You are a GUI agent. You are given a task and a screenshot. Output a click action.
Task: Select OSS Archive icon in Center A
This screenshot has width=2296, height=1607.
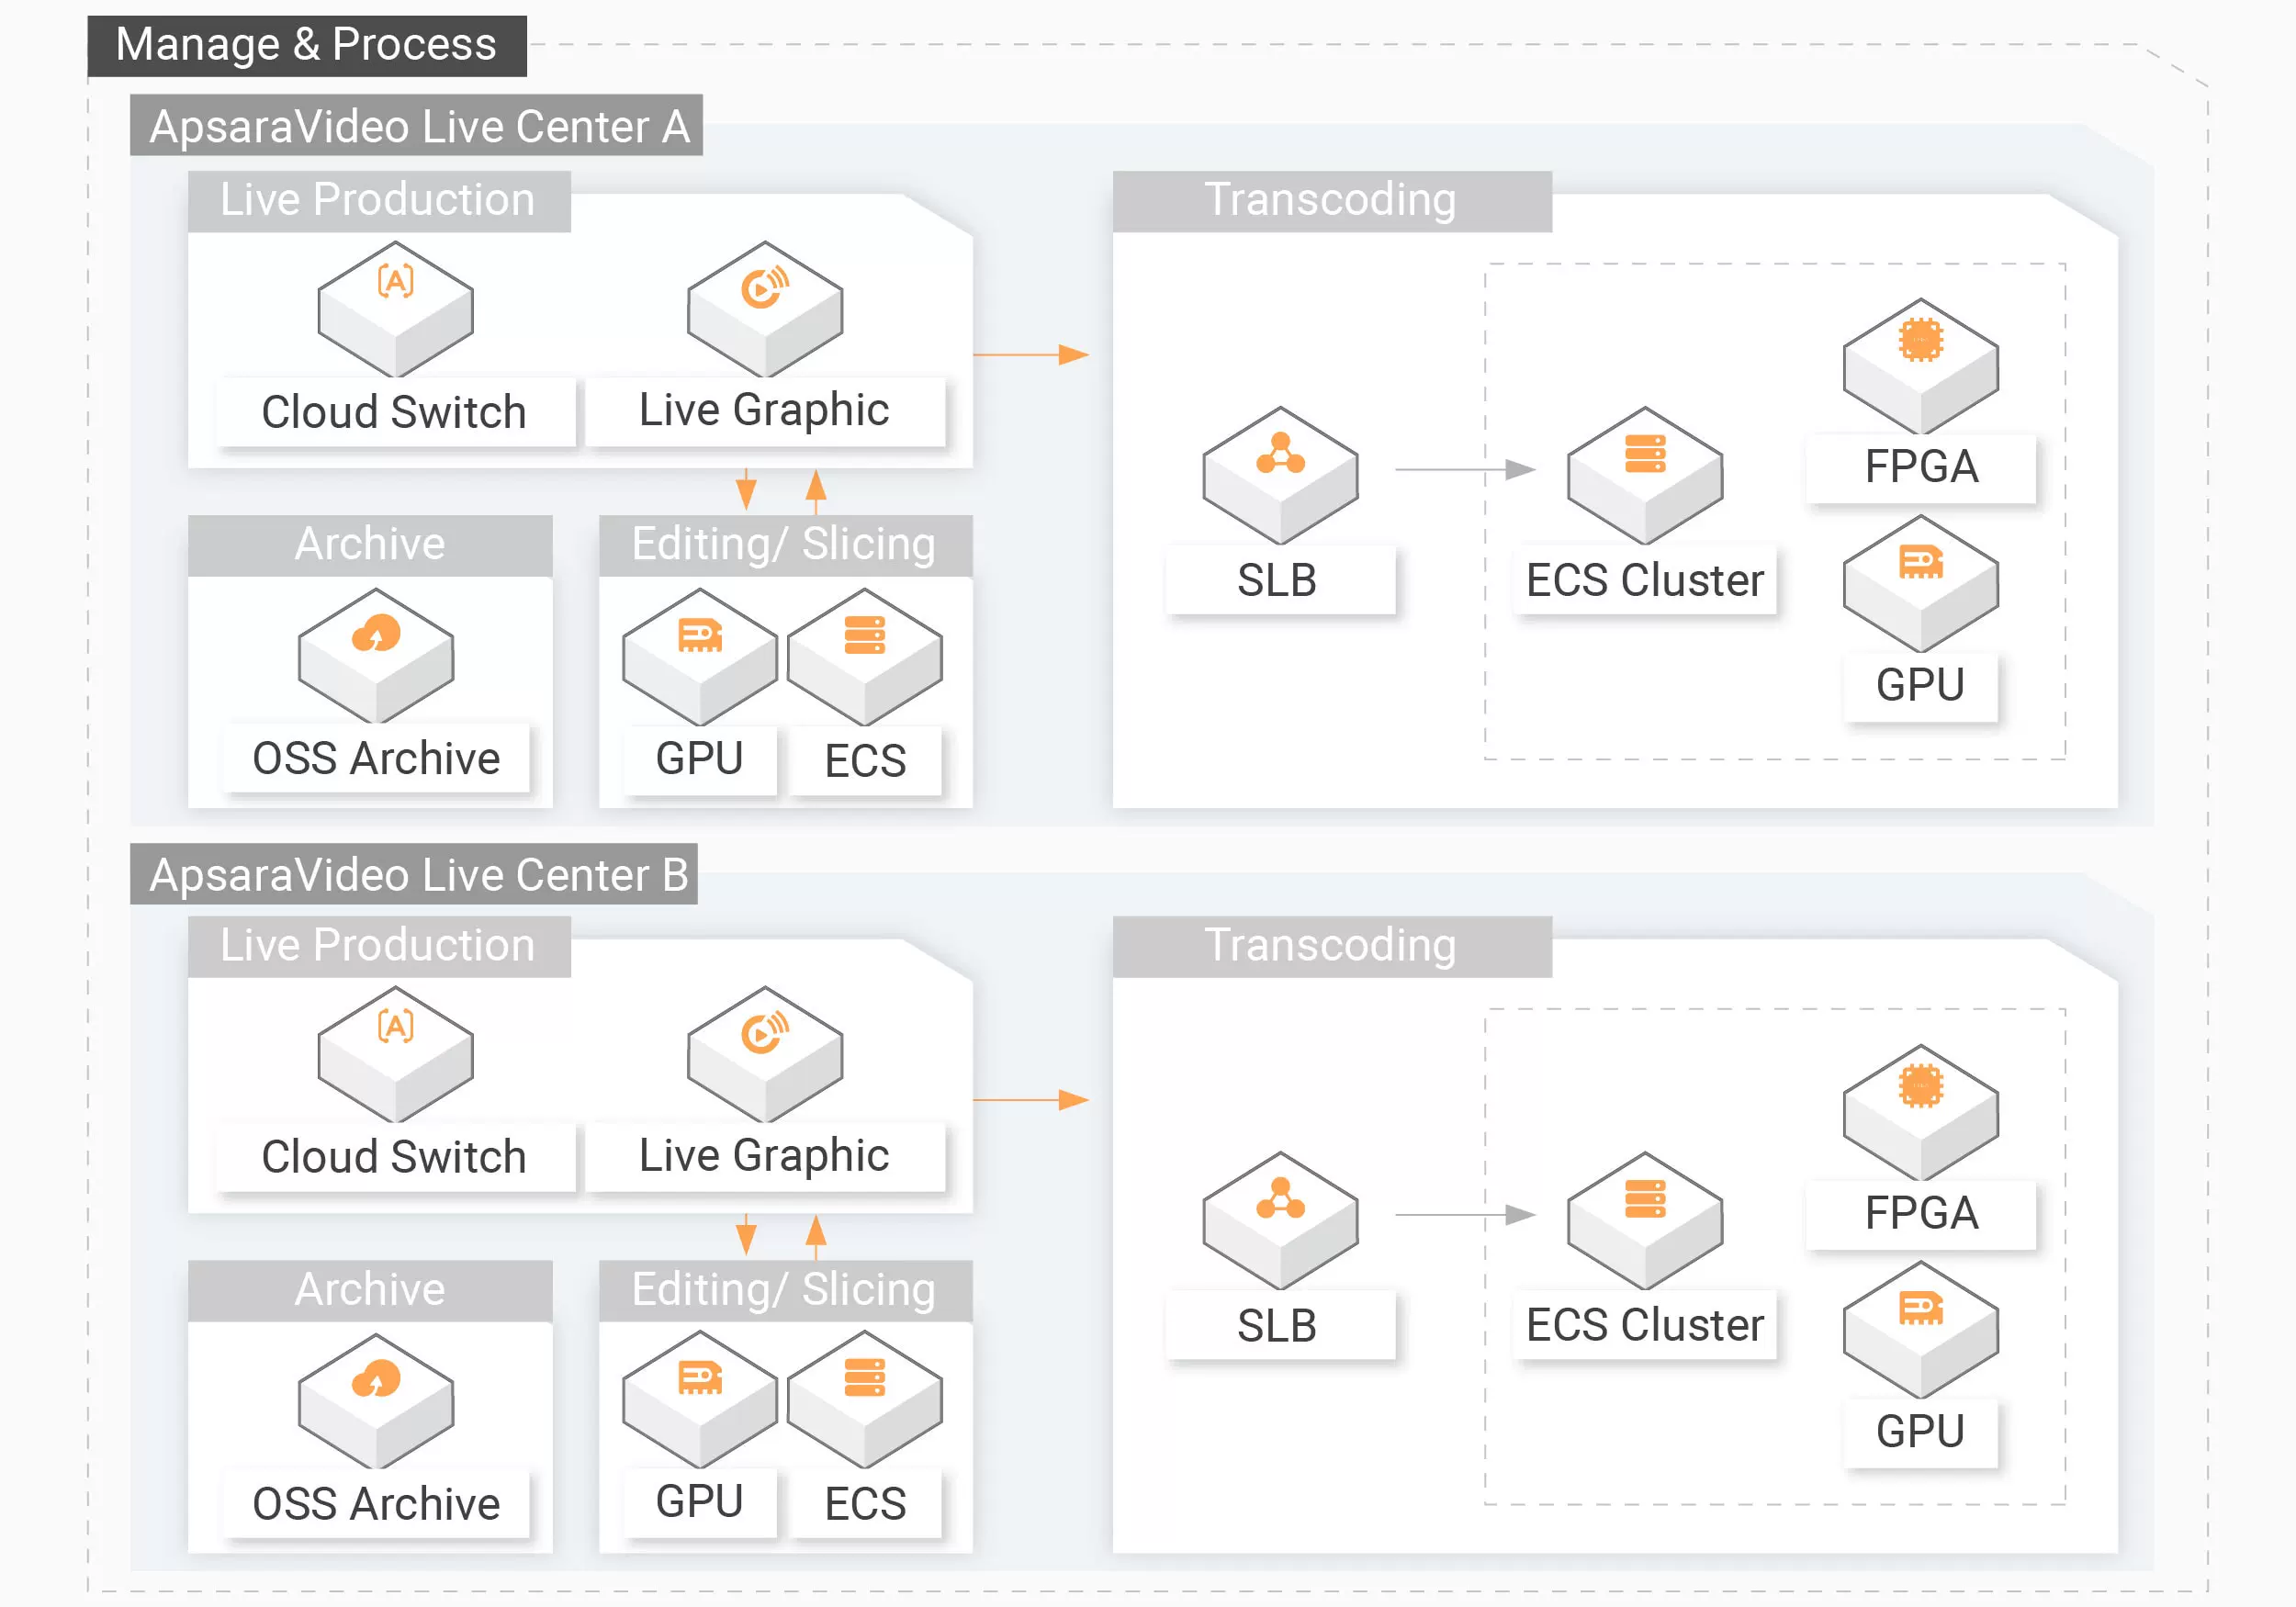pyautogui.click(x=376, y=655)
